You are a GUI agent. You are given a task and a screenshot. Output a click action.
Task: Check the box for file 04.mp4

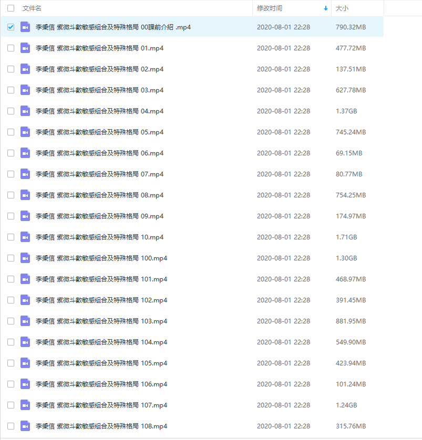click(x=11, y=111)
